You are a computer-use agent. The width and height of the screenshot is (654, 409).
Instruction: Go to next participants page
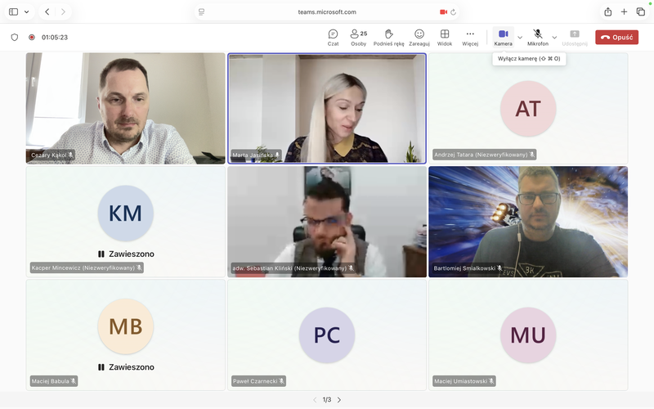point(339,400)
